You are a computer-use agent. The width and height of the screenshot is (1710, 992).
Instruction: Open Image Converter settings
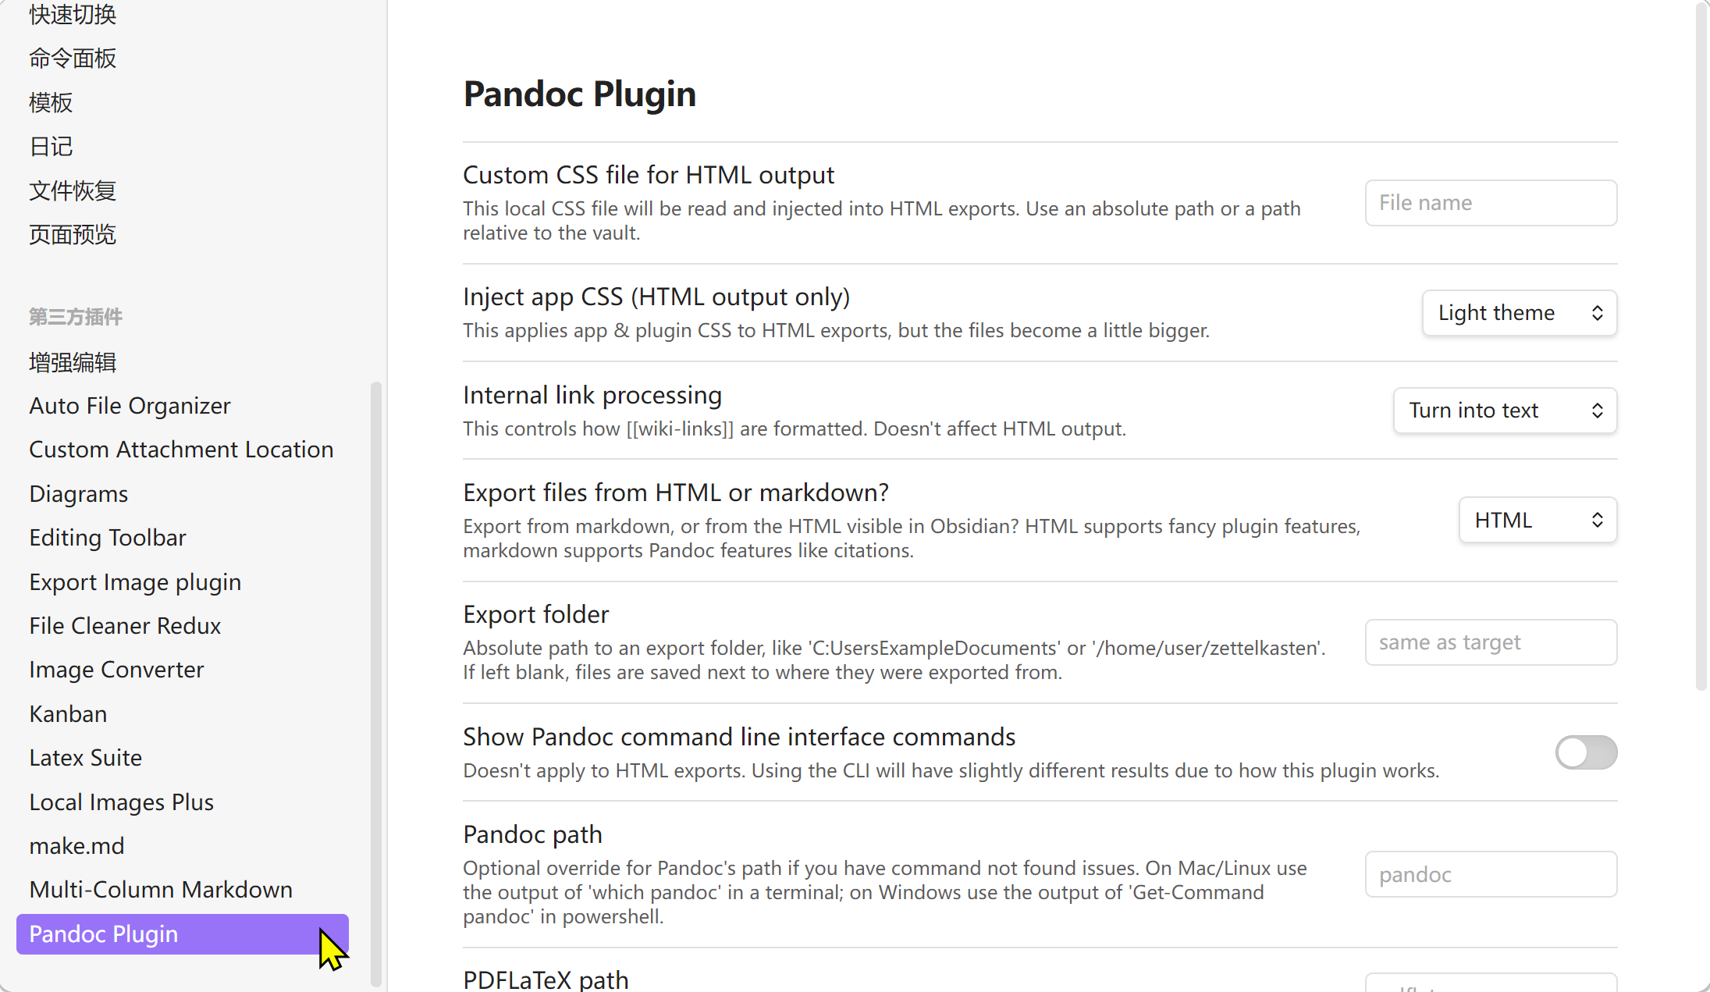click(x=116, y=670)
